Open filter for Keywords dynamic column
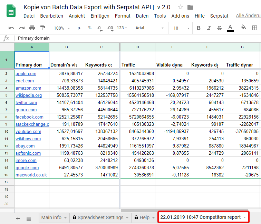Viewport: 261px width, 224px height. [221, 65]
